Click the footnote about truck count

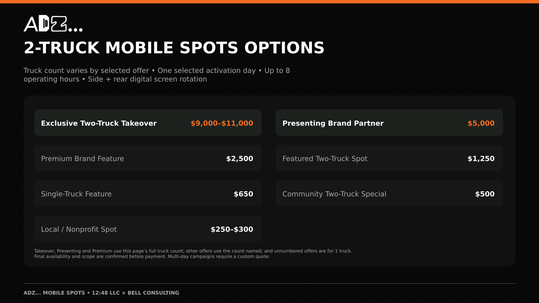(x=193, y=254)
